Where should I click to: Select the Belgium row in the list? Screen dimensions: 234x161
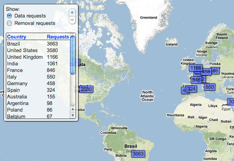38,116
